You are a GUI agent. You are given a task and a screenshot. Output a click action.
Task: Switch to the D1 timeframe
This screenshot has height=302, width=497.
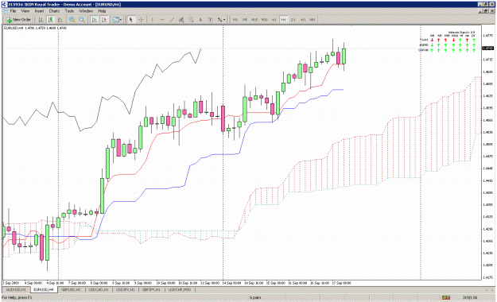pyautogui.click(x=293, y=20)
